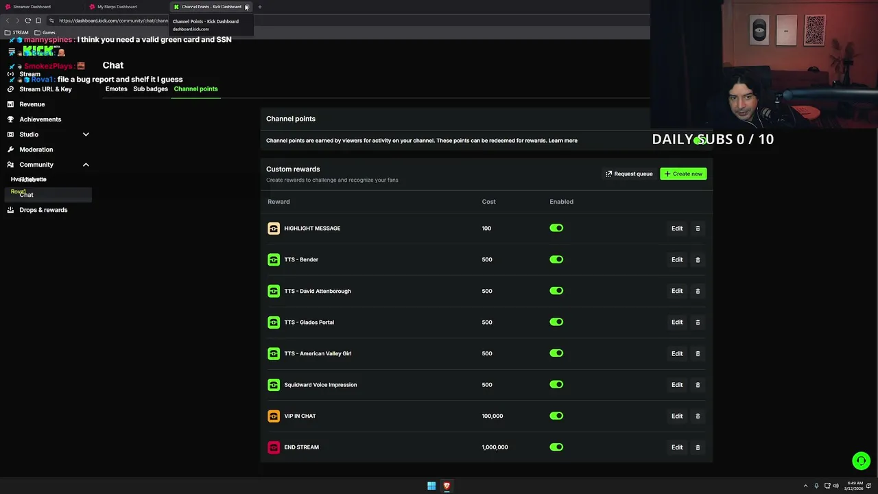The height and width of the screenshot is (494, 878).
Task: Disable the TTS - Bender toggle
Action: (556, 259)
